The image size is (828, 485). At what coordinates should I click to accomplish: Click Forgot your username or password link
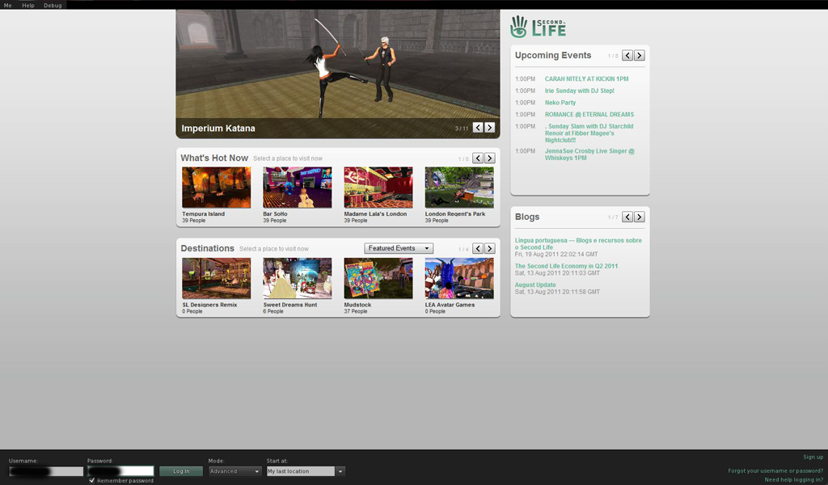[775, 470]
